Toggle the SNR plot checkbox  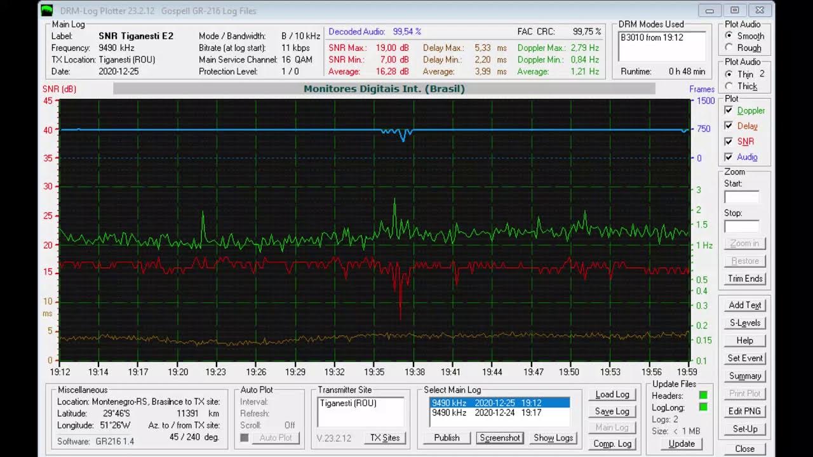729,142
